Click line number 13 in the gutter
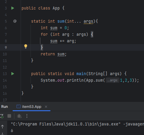Image resolution: width=144 pixels, height=135 pixels. [5, 74]
